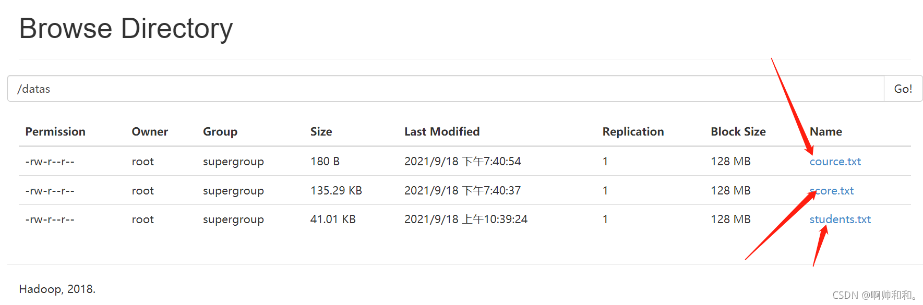Click the Replication column header

coord(633,132)
